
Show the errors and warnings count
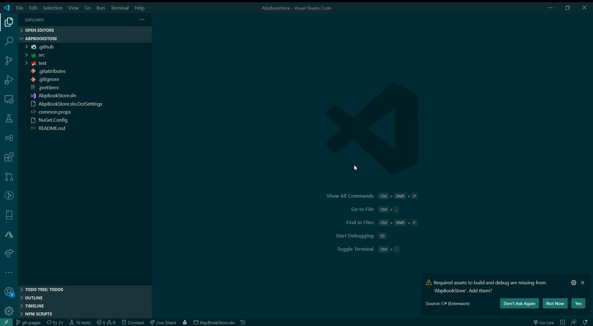coord(106,322)
